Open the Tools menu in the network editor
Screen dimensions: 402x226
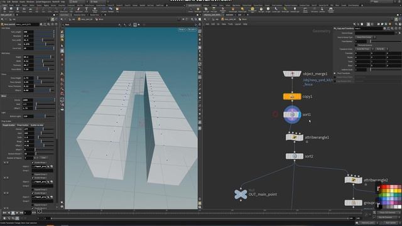(x=231, y=24)
